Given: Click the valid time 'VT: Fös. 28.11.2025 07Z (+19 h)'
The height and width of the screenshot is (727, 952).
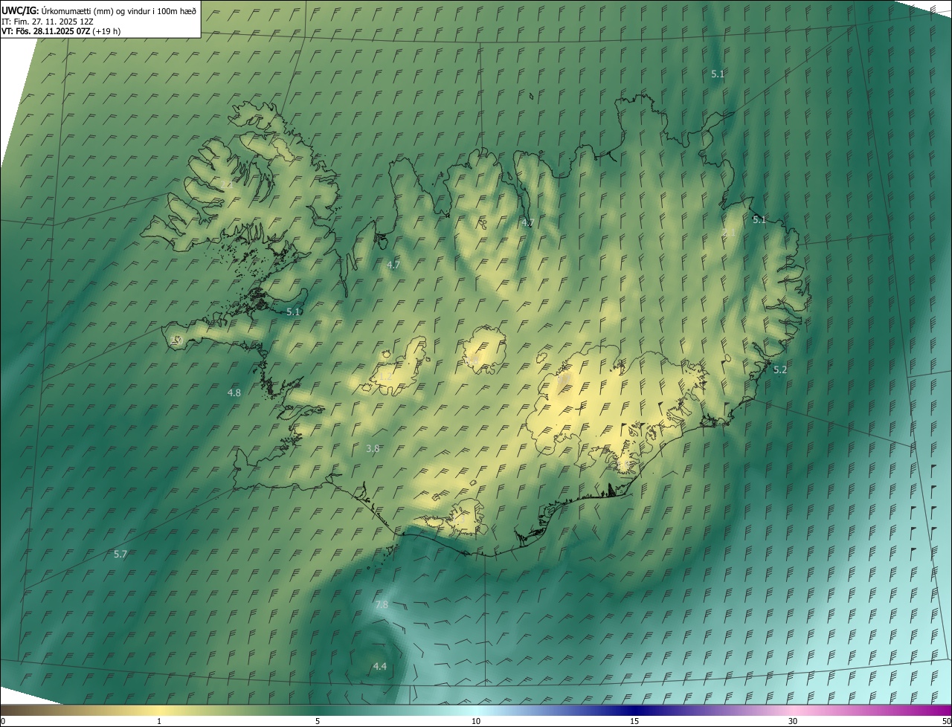Looking at the screenshot, I should tap(61, 31).
